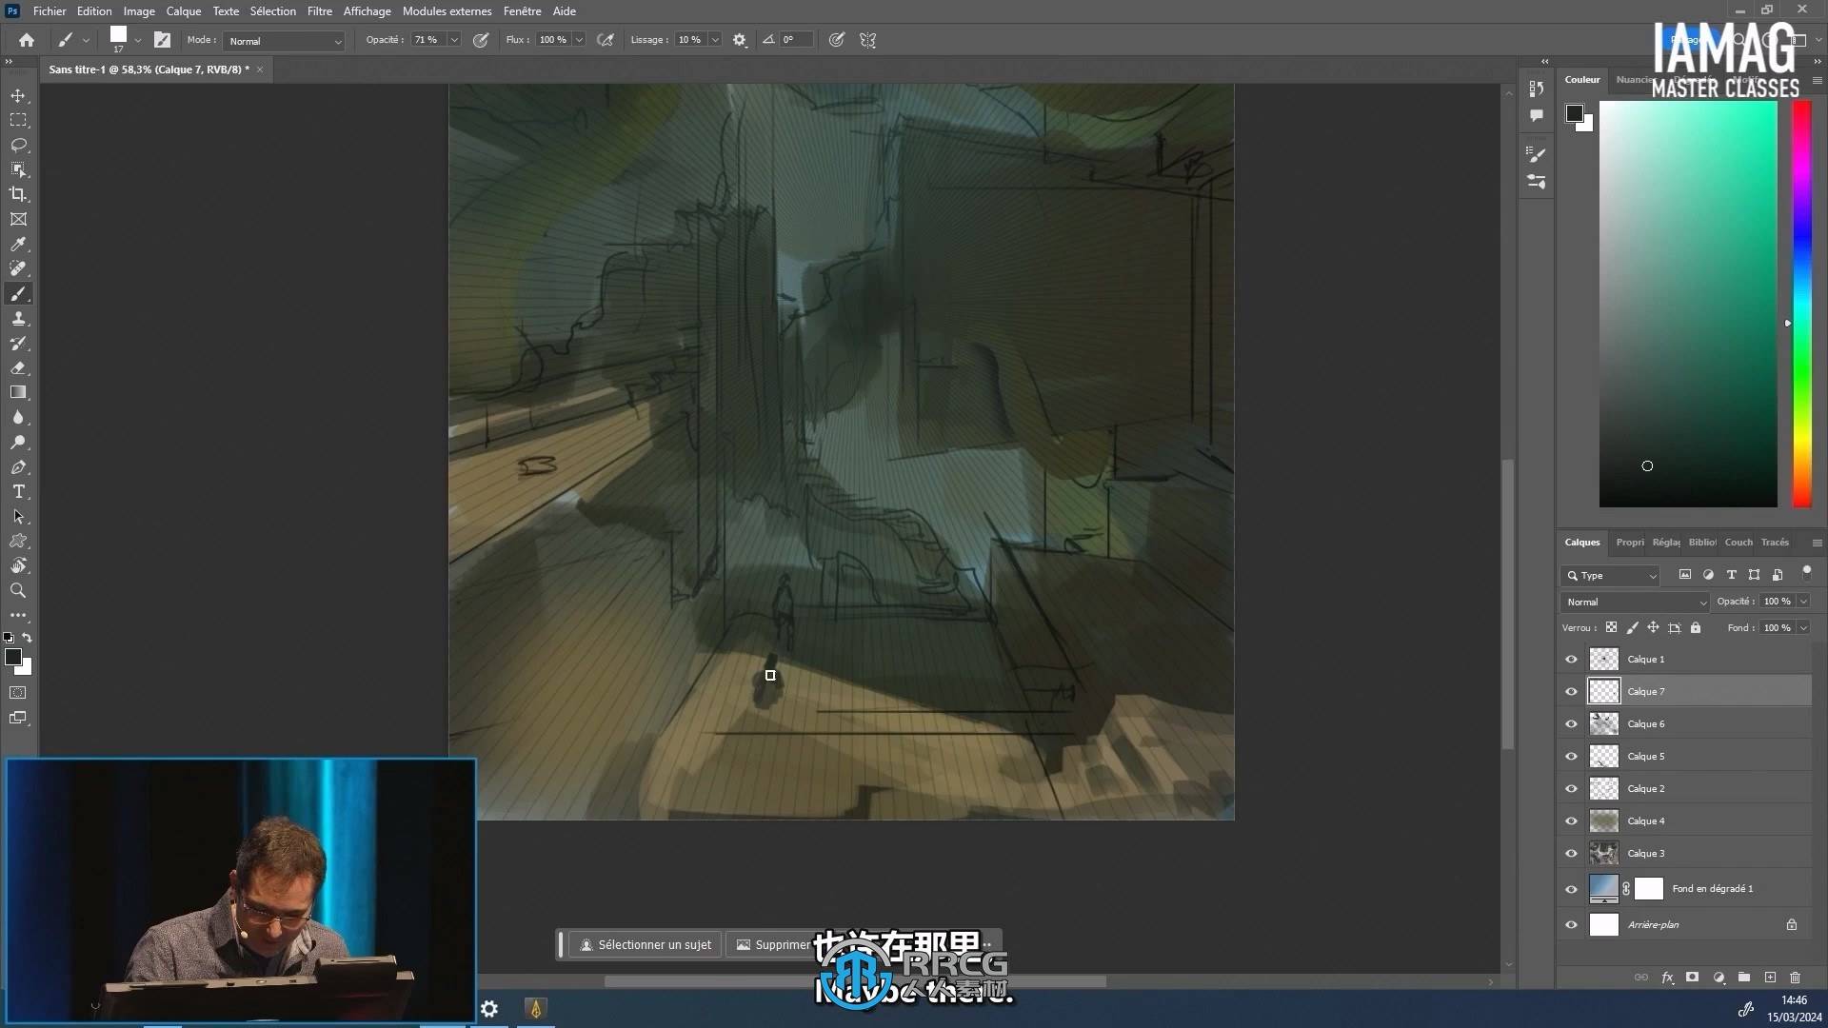Hide the Calque 5 layer

click(1571, 757)
